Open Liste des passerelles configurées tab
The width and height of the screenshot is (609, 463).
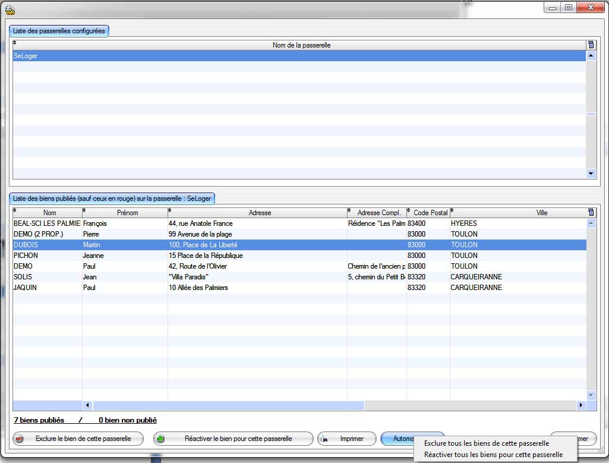tap(59, 31)
